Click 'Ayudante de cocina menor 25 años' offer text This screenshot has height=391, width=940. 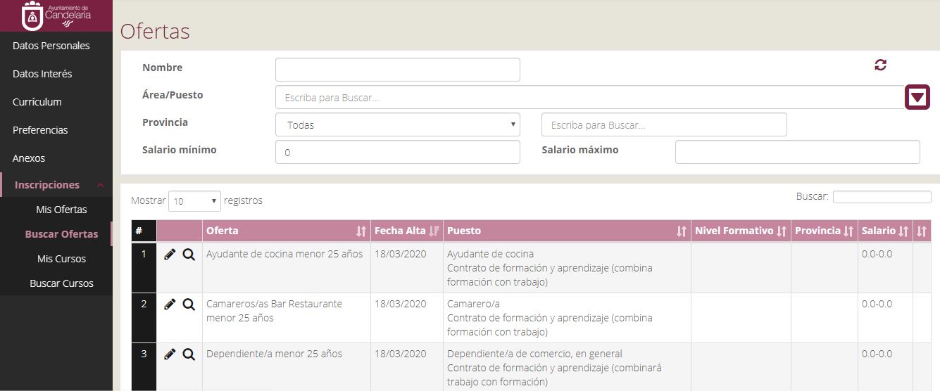(x=284, y=254)
